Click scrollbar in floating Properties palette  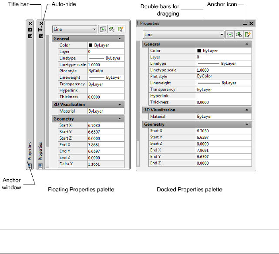tap(47, 101)
